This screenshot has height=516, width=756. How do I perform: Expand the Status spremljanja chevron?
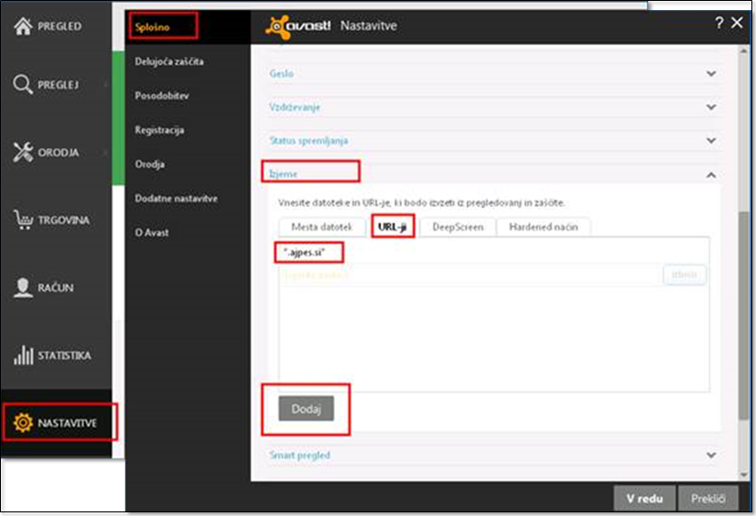pos(711,141)
